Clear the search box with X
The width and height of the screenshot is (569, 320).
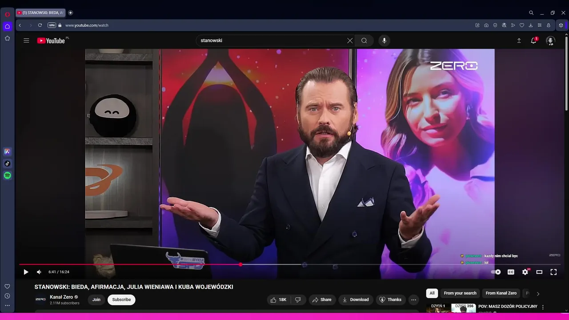click(350, 40)
